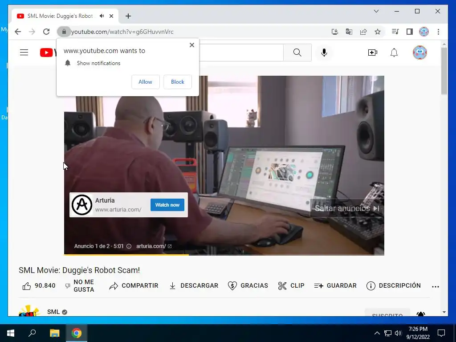Open the taskbar clock showing 7:26 PM
456x342 pixels.
(418, 333)
